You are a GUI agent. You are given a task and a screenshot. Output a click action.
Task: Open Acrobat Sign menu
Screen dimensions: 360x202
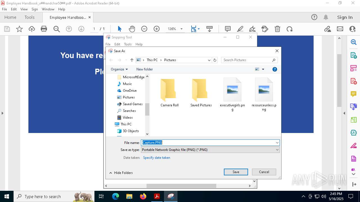[x=35, y=9]
